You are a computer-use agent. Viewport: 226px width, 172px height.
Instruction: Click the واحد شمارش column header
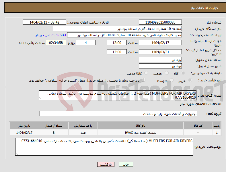click(83, 126)
